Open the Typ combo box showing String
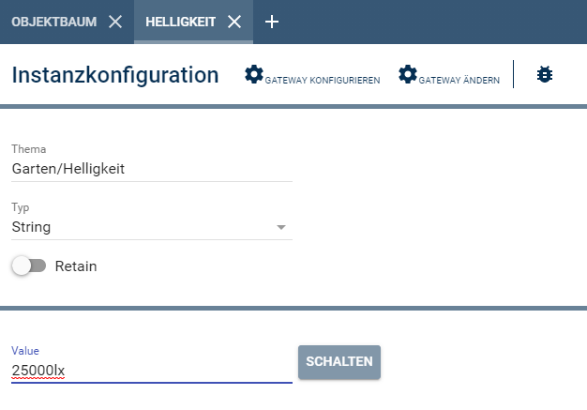Viewport: 587px width, 410px height. 141,227
